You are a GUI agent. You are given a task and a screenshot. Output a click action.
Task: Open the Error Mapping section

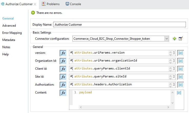[x=12, y=33]
